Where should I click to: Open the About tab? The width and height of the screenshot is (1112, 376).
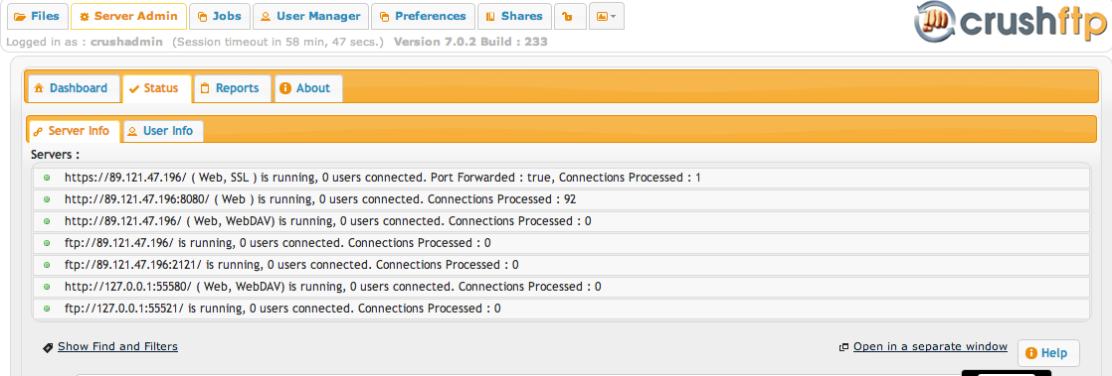308,88
